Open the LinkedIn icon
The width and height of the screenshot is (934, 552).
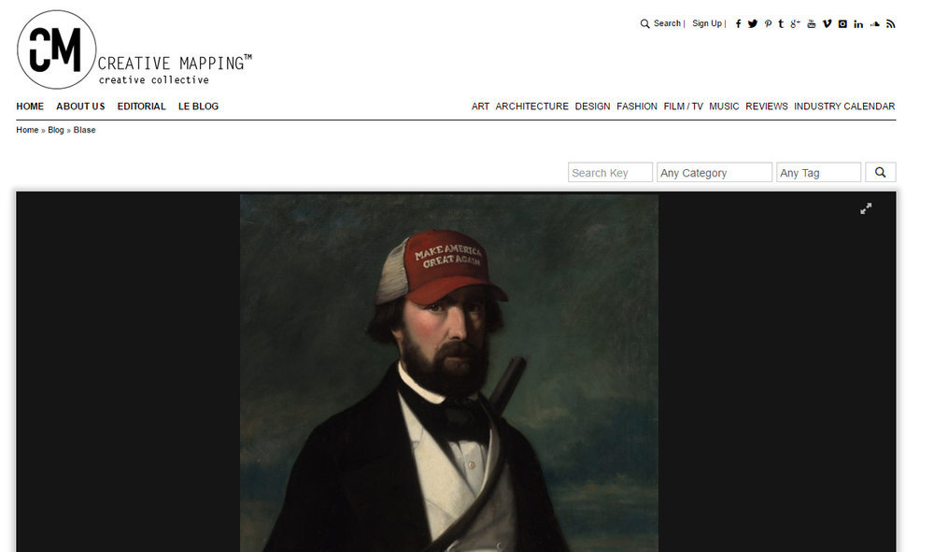tap(858, 24)
